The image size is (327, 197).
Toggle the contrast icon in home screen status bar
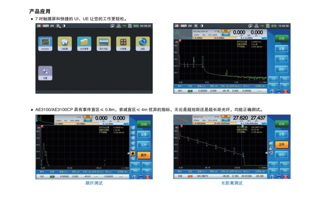pyautogui.click(x=64, y=26)
